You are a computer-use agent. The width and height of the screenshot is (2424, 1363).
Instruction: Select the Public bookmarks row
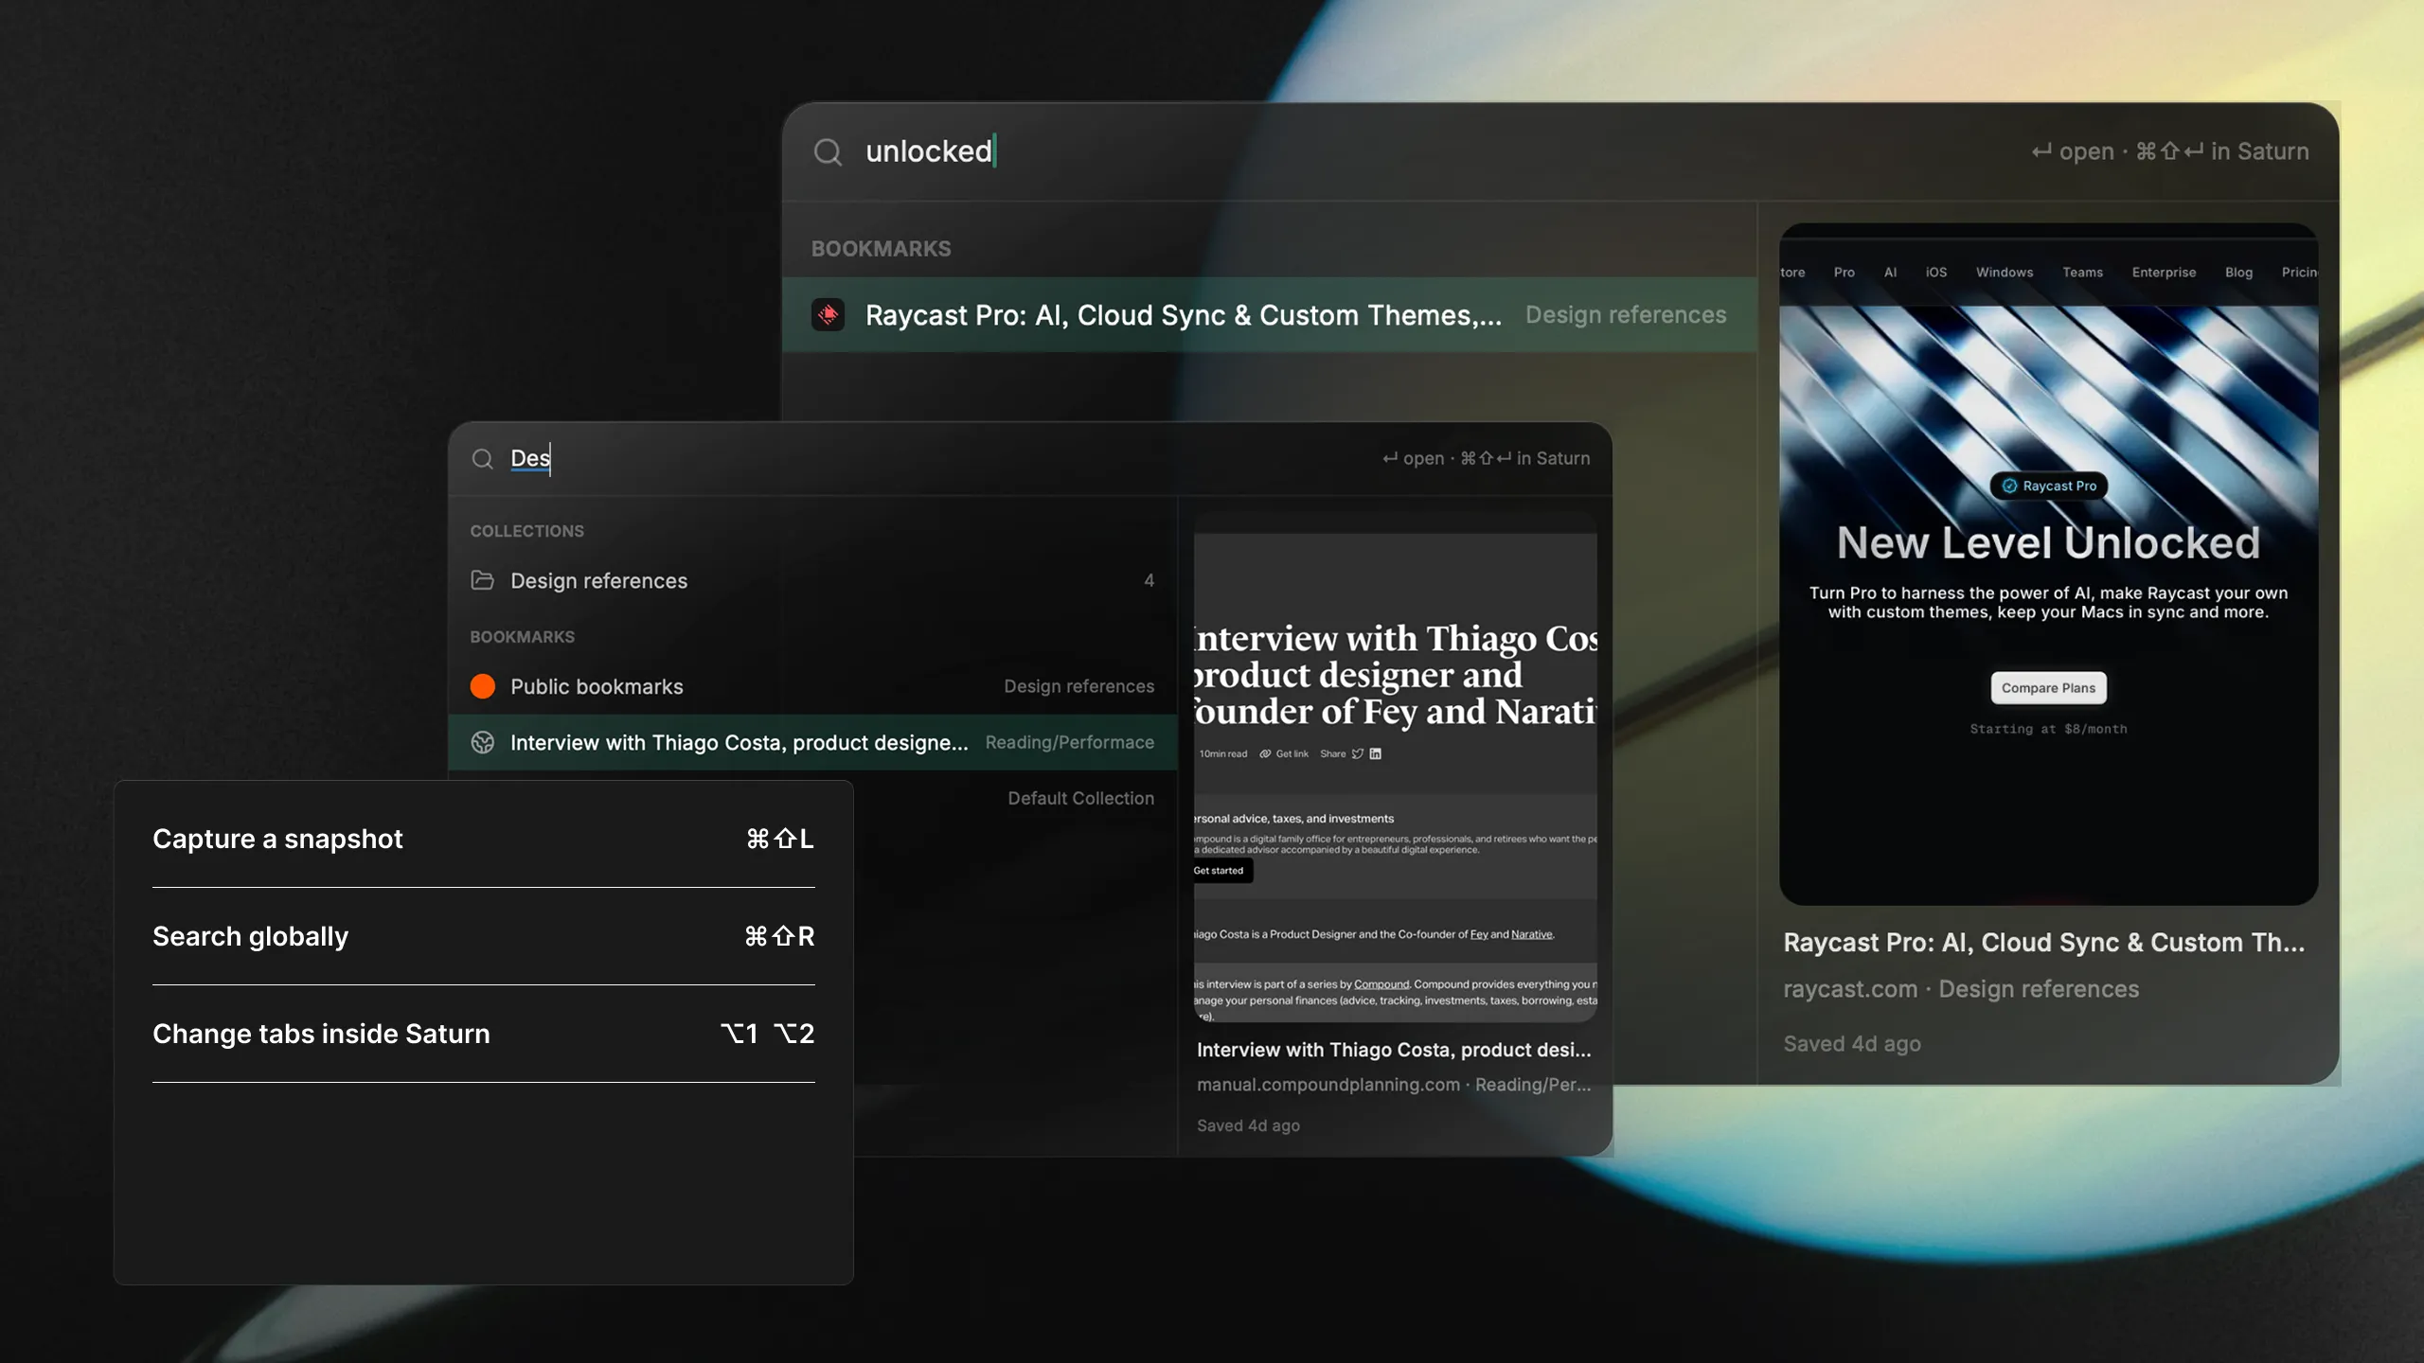812,686
